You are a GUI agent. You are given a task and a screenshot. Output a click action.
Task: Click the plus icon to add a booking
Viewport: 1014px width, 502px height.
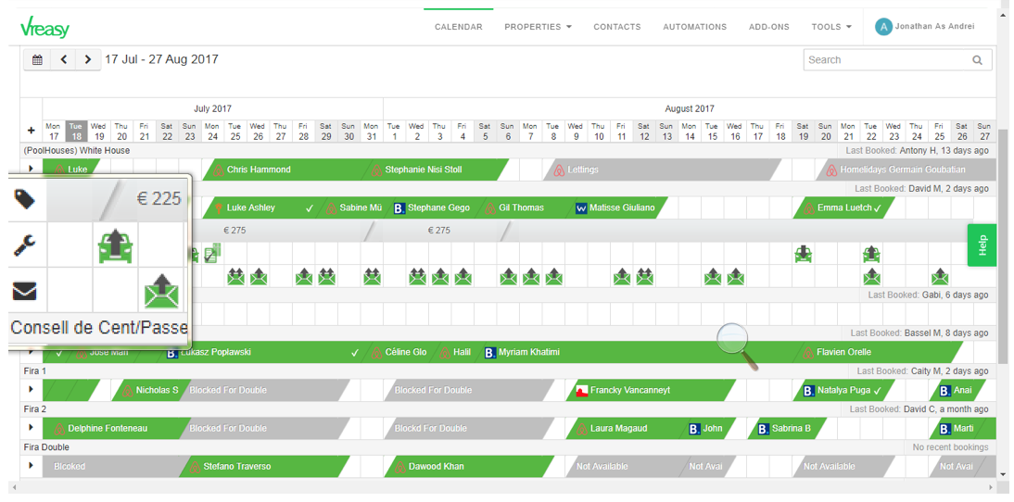point(31,131)
